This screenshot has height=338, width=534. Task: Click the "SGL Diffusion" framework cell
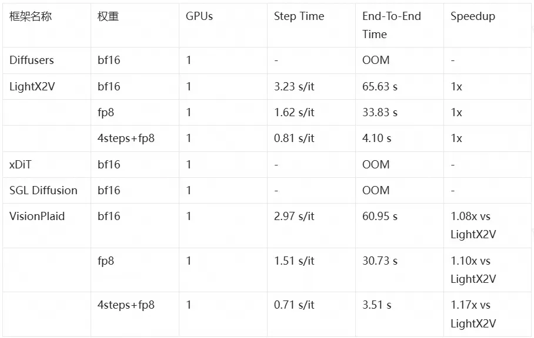pyautogui.click(x=44, y=190)
